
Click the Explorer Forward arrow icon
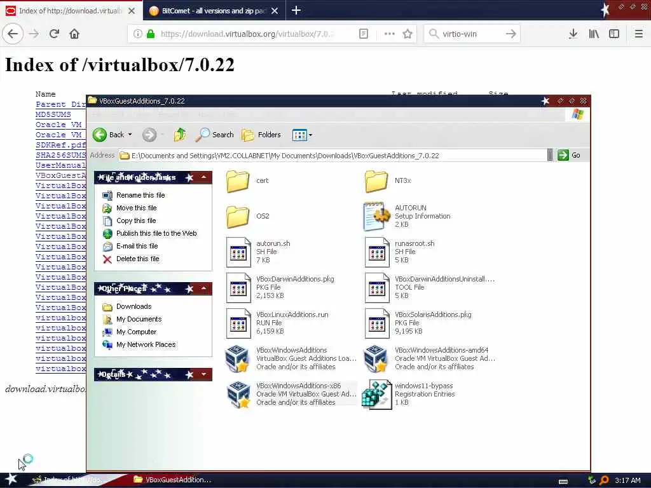point(149,135)
